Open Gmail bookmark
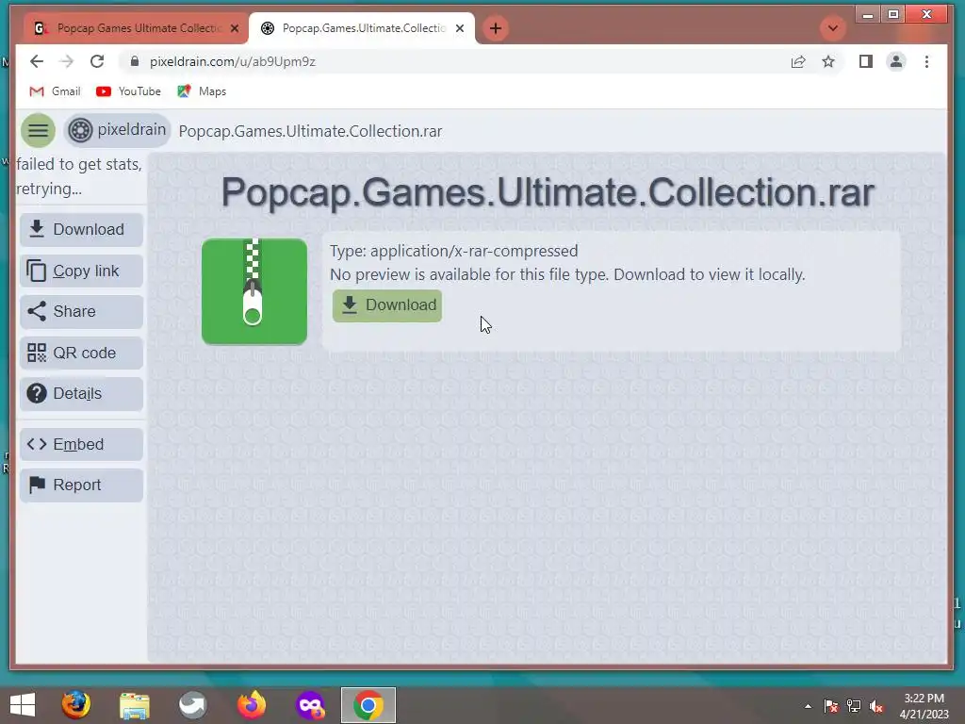965x724 pixels. coord(55,91)
